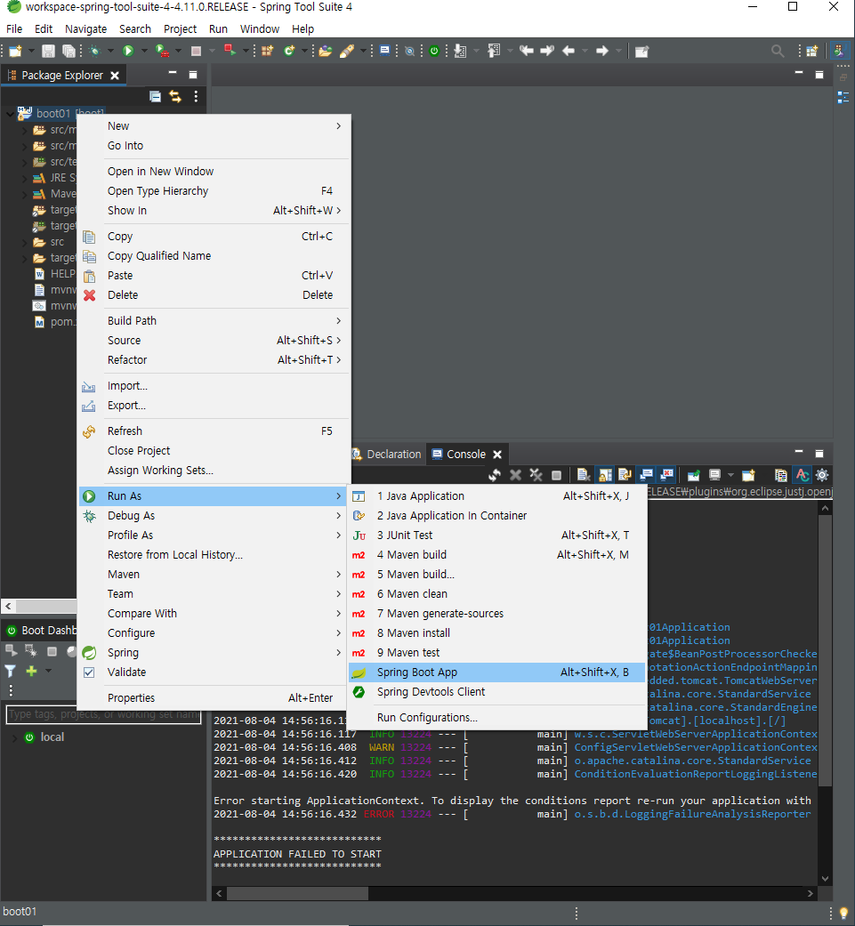Choose 6 Maven clean menu entry
Screen dimensions: 855x926
(496, 593)
